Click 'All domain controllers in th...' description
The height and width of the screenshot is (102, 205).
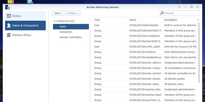click(181, 73)
